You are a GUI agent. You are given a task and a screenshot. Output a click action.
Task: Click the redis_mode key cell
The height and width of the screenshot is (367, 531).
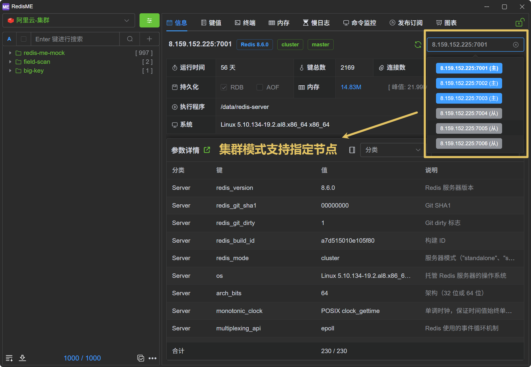[x=232, y=258]
